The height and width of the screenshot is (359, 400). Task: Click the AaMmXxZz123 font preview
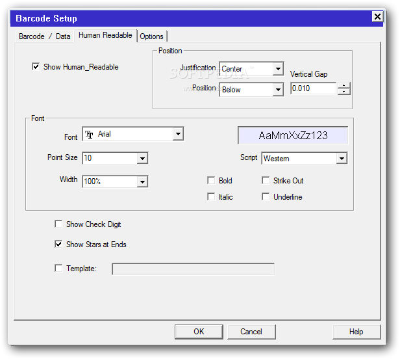coord(293,135)
